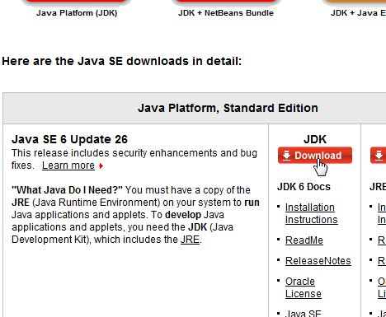Click the Java Platform, Standard Edition header

(x=228, y=108)
